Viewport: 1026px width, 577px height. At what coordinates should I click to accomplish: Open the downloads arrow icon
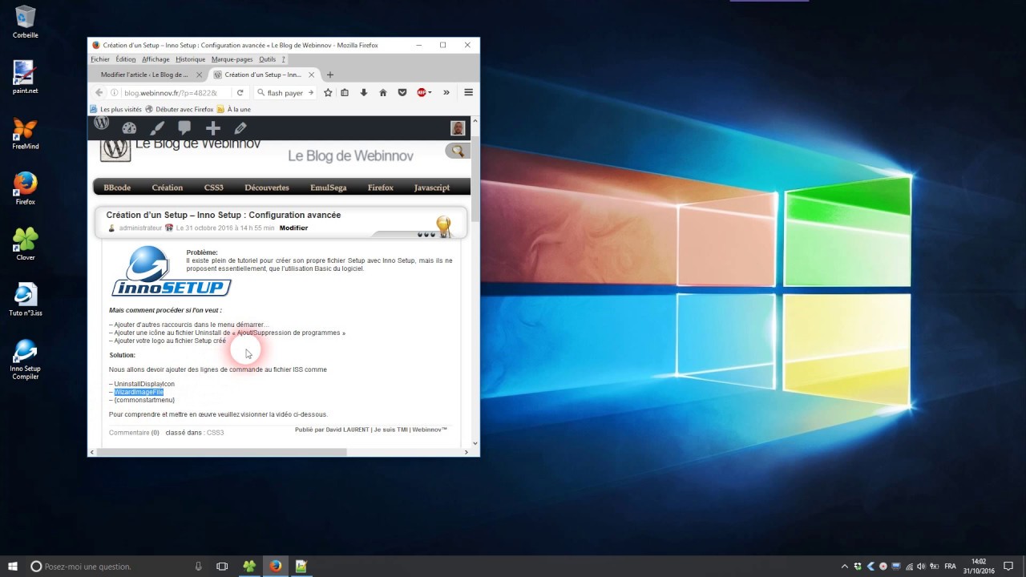point(364,93)
